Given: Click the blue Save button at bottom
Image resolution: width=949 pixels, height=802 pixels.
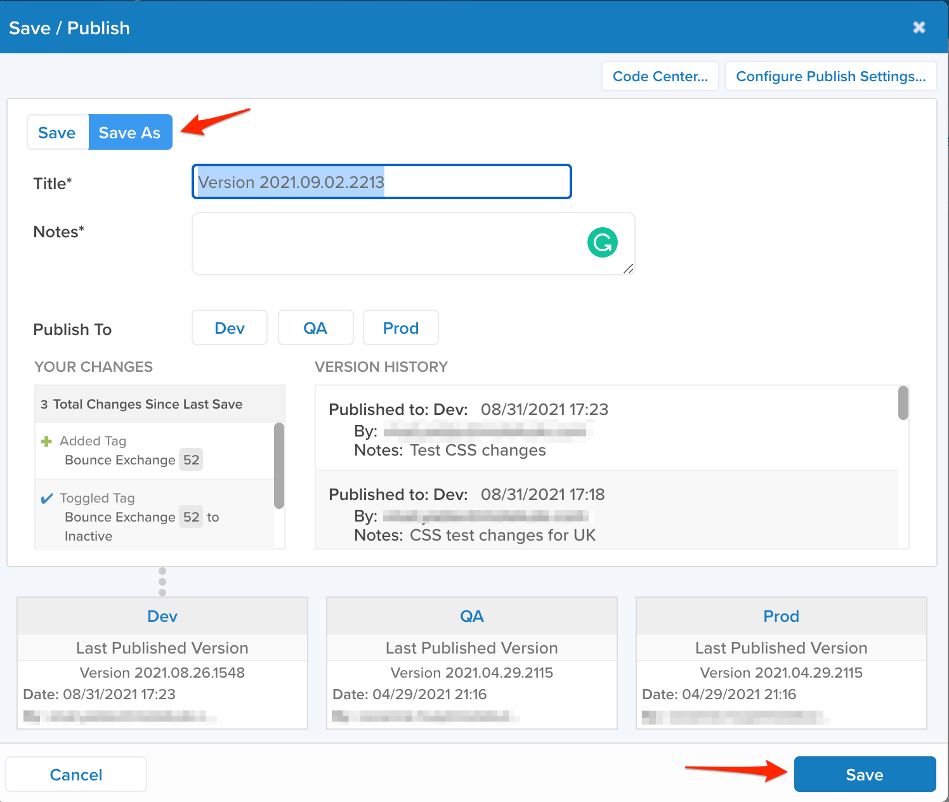Looking at the screenshot, I should tap(865, 774).
